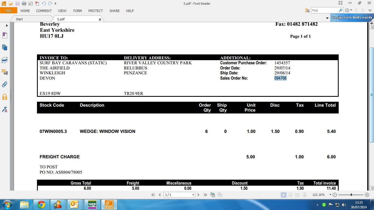Expand the zoom percentage dropdown
The height and width of the screenshot is (210, 374).
[x=330, y=195]
